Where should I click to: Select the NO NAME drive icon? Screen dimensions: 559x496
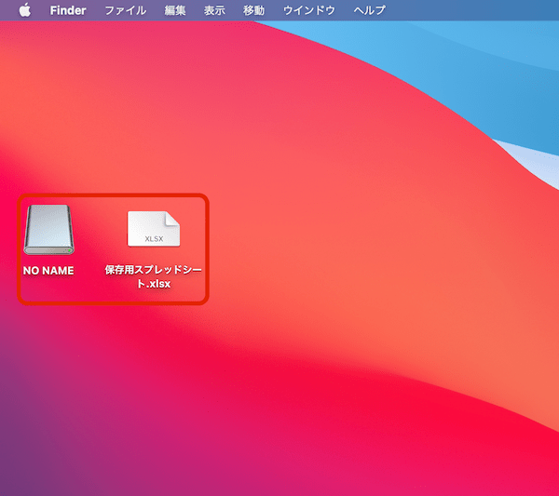pos(48,230)
